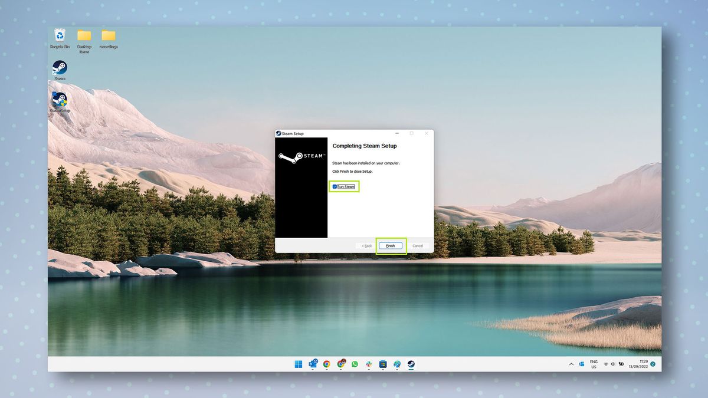Screen dimensions: 708x398
Task: Click the Windows Start button
Action: [x=299, y=364]
